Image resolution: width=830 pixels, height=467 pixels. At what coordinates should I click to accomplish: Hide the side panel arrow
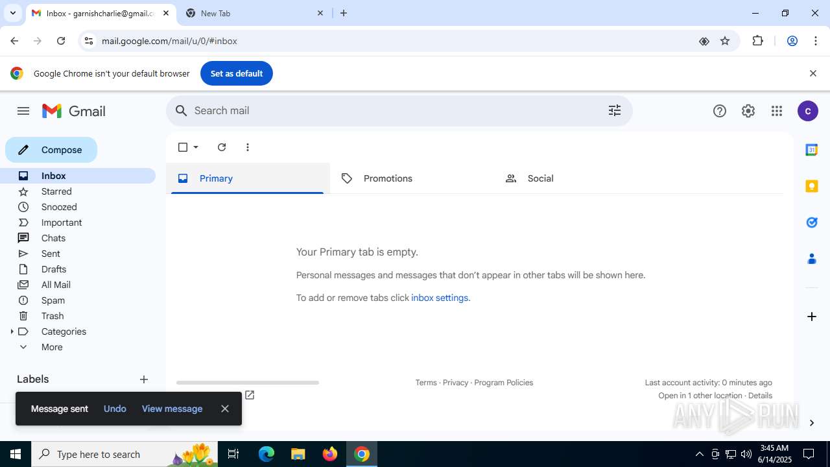tap(811, 423)
